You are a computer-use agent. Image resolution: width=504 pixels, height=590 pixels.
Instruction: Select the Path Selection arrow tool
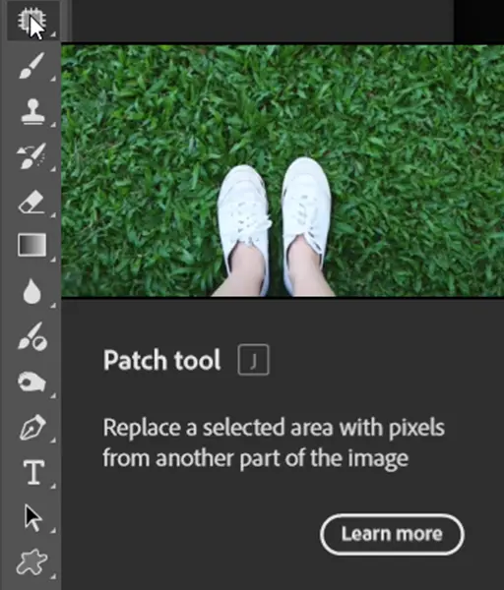[33, 518]
